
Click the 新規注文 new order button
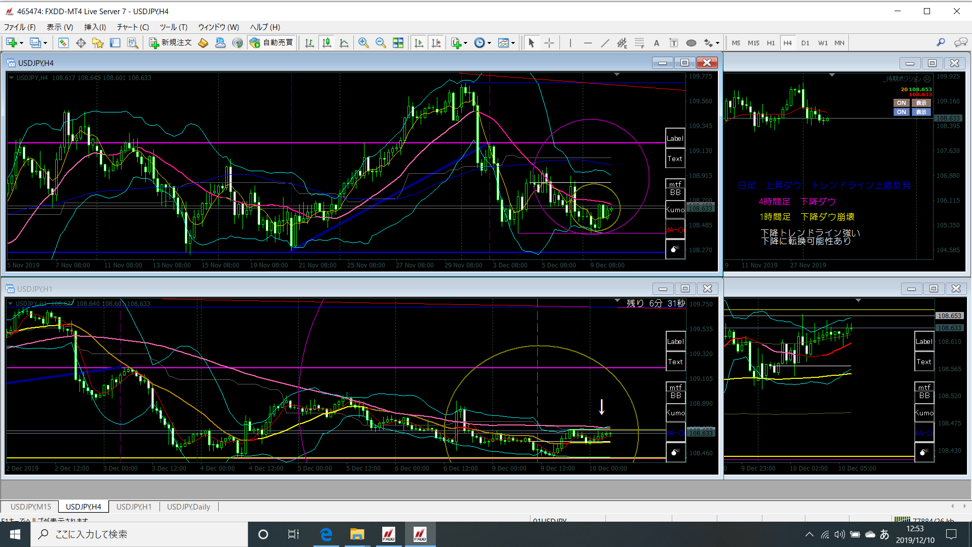171,43
